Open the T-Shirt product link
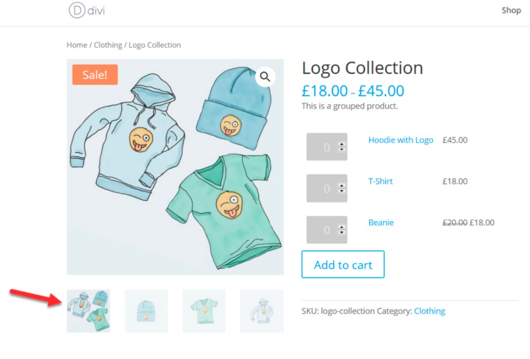This screenshot has height=359, width=530. [x=380, y=182]
